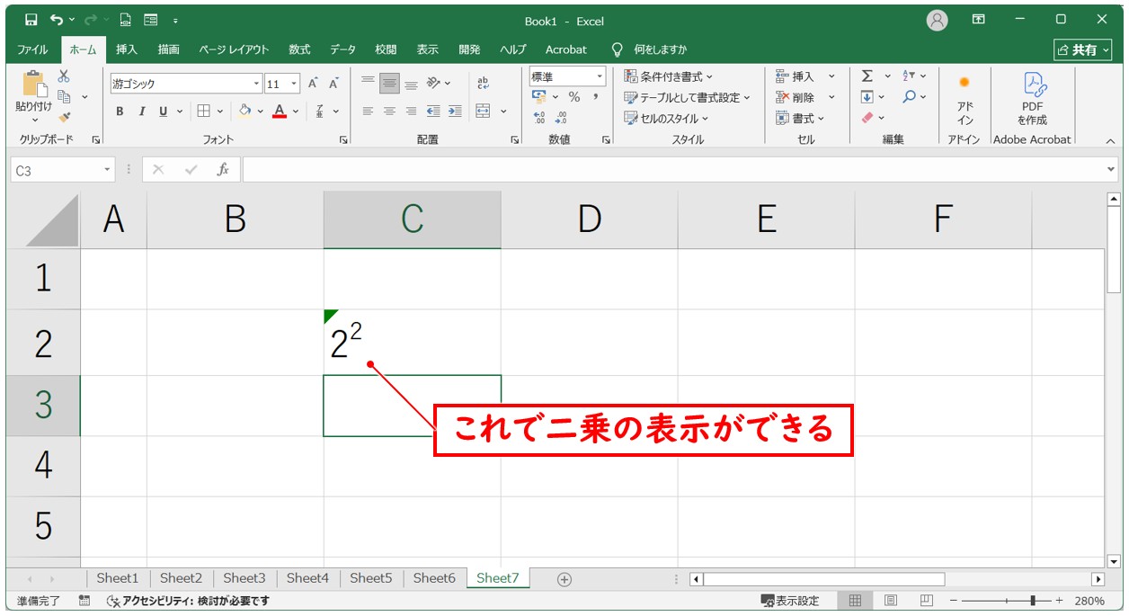The height and width of the screenshot is (616, 1129).
Task: Click the AutoSum sigma icon
Action: (867, 76)
